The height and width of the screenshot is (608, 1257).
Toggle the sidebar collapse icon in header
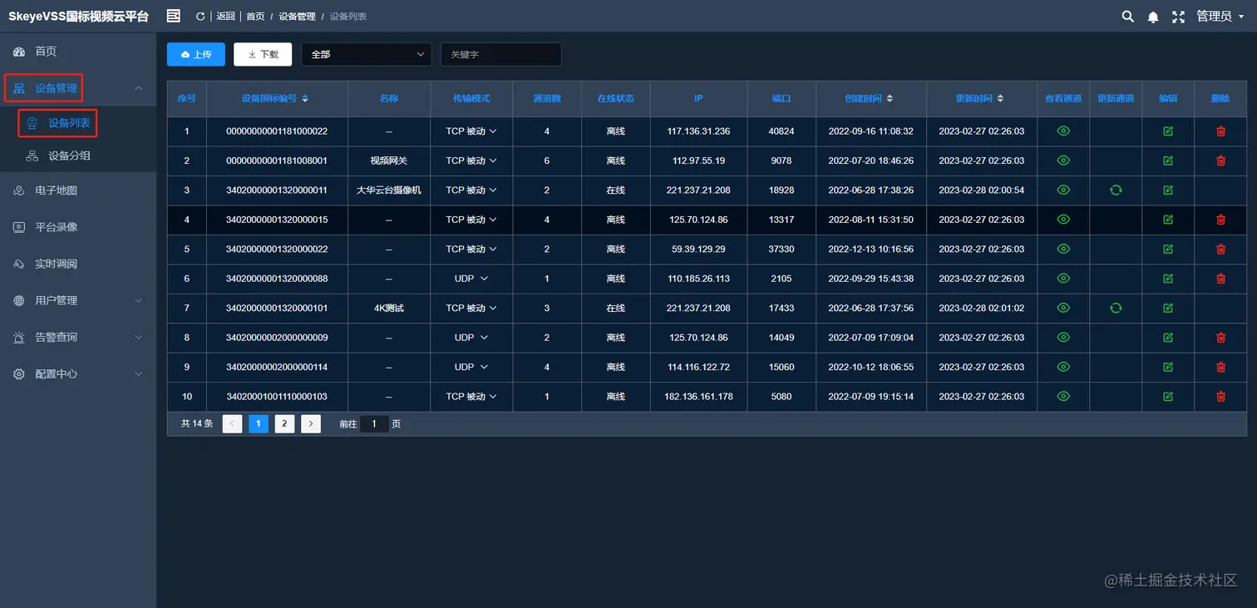(173, 16)
